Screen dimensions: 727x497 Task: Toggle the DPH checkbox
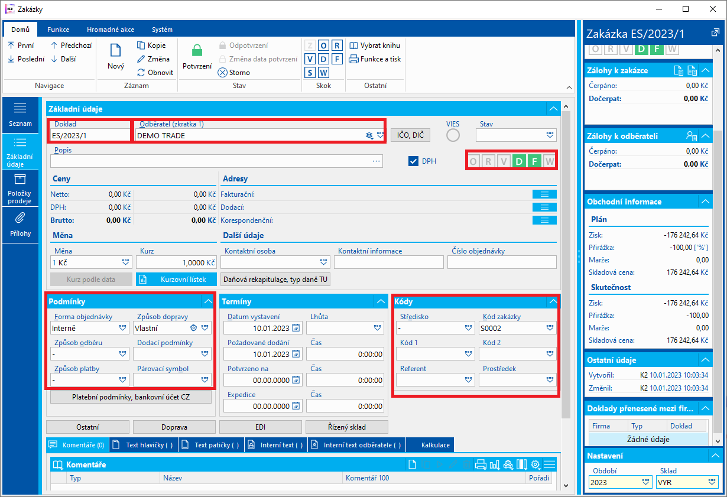click(414, 161)
